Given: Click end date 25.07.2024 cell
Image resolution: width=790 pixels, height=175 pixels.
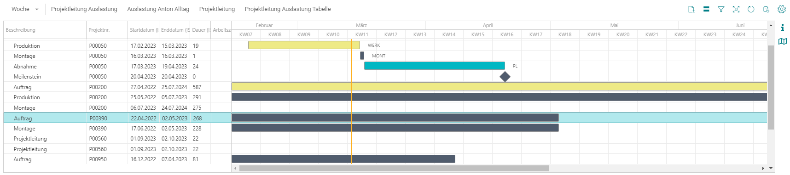Looking at the screenshot, I should [174, 87].
